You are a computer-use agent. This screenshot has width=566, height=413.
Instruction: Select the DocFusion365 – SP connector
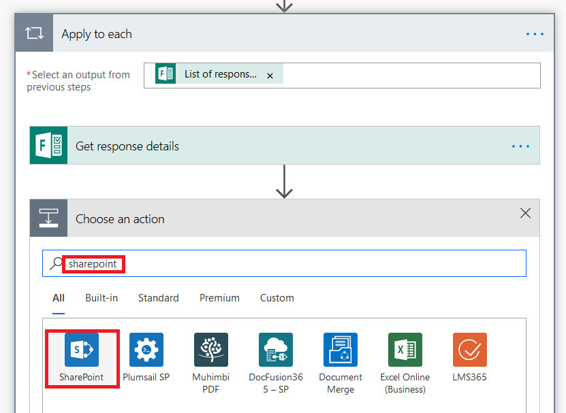click(275, 350)
